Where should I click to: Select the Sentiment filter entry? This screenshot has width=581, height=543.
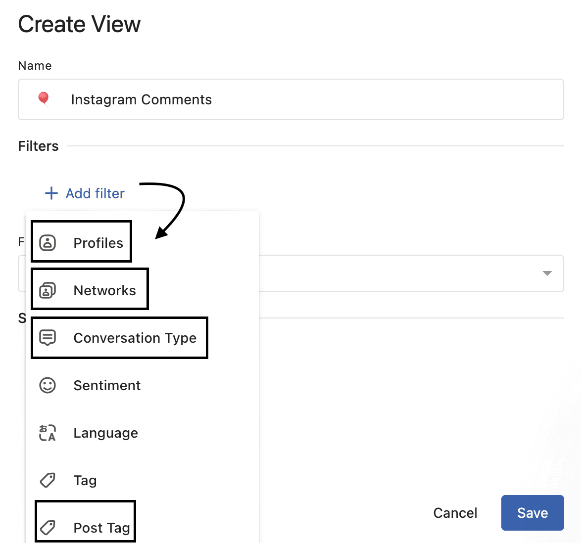[107, 385]
